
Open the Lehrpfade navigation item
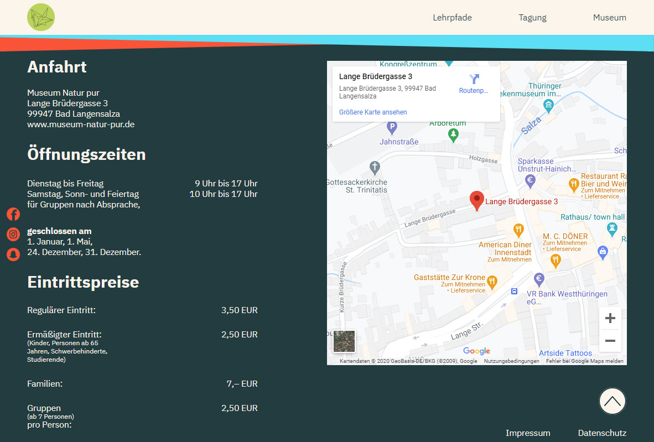tap(453, 17)
